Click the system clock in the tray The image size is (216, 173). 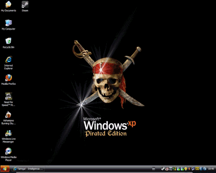(211, 169)
